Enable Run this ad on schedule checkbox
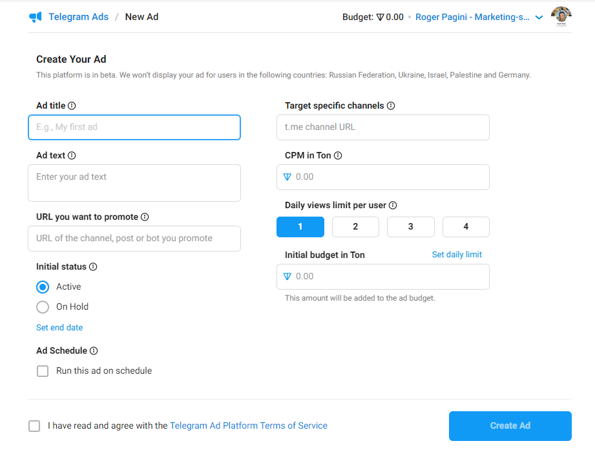Screen dimensions: 595x461 tap(43, 371)
